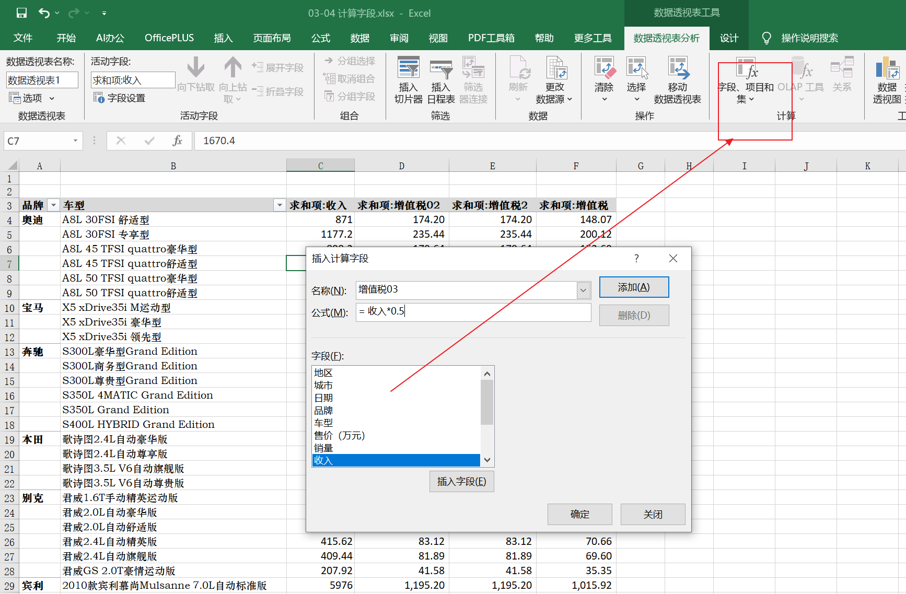Select column D header

click(401, 166)
